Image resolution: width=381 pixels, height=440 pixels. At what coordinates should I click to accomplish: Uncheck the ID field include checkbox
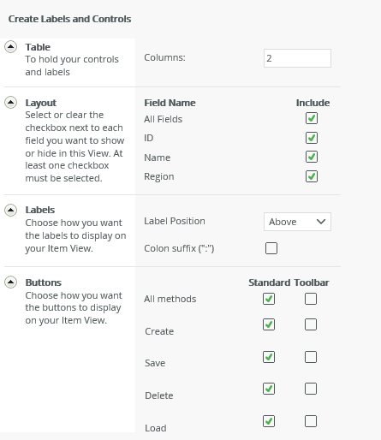312,138
